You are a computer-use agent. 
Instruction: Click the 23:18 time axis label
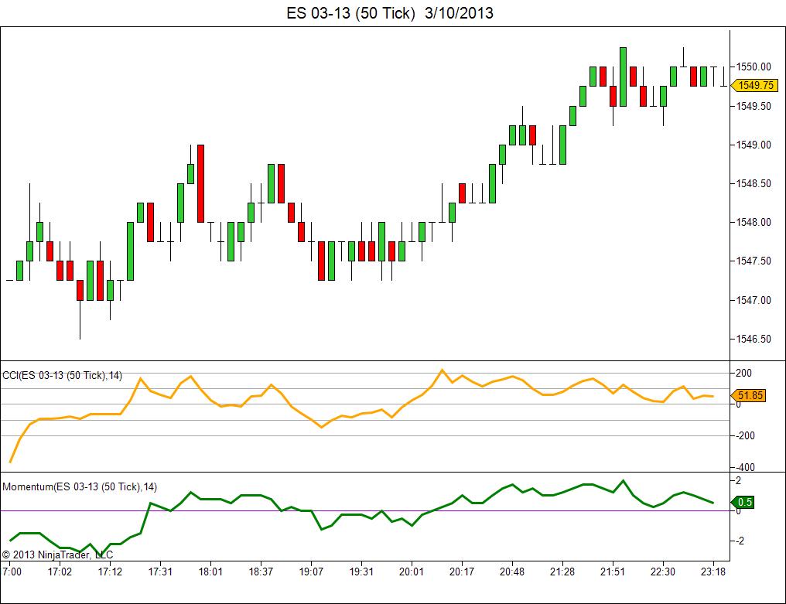(x=713, y=572)
